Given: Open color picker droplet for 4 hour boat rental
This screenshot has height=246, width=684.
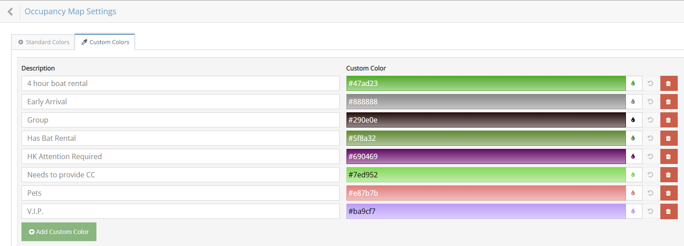Looking at the screenshot, I should 633,83.
